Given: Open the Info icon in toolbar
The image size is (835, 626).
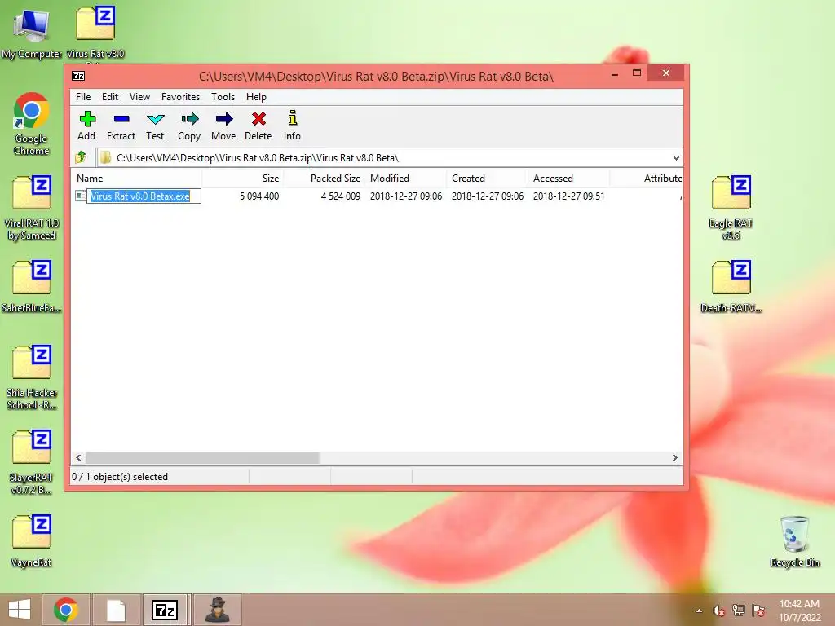Looking at the screenshot, I should (x=293, y=118).
